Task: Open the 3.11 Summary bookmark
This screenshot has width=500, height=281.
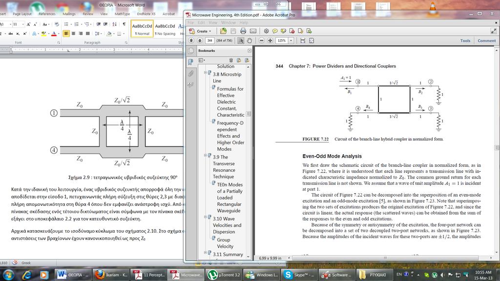Action: click(x=228, y=254)
